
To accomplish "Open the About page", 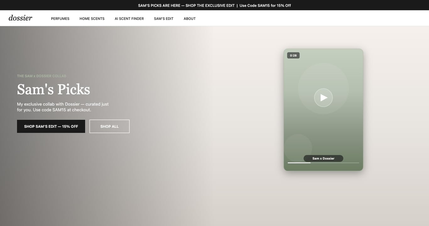I will point(190,19).
